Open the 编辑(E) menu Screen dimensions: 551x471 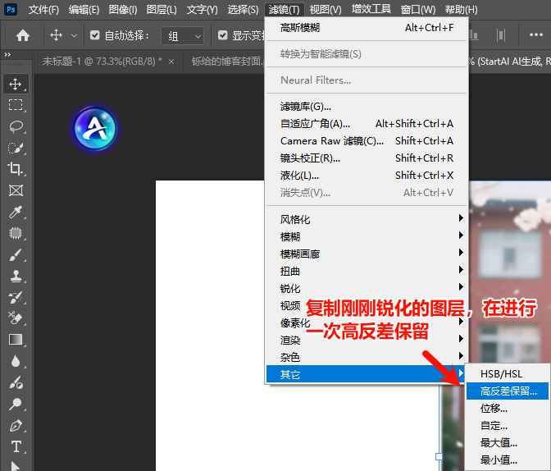(84, 10)
